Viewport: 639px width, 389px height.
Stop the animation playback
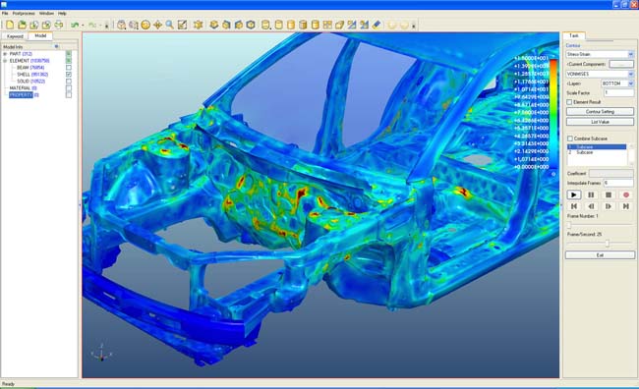609,195
